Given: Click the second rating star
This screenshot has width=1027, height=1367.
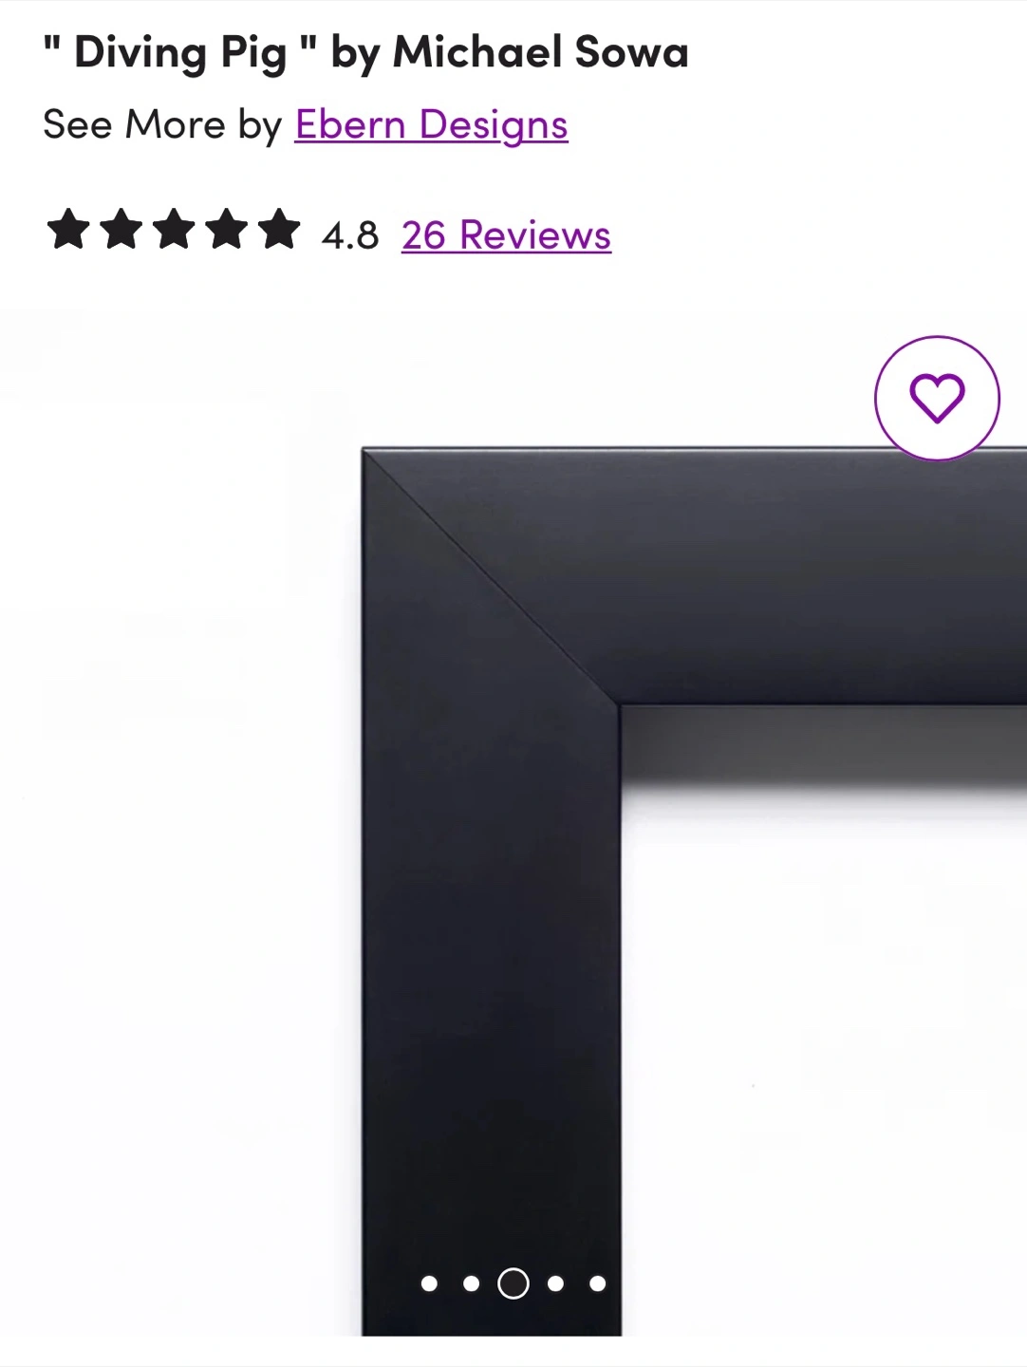Looking at the screenshot, I should click(121, 230).
